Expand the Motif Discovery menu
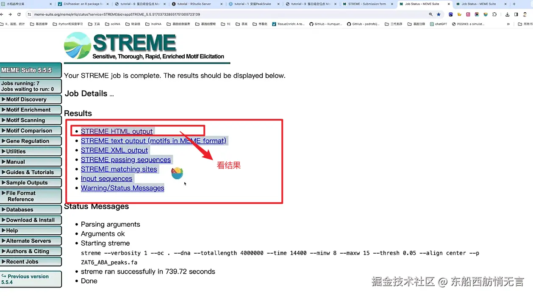Viewport: 533px width, 296px height. (x=31, y=99)
